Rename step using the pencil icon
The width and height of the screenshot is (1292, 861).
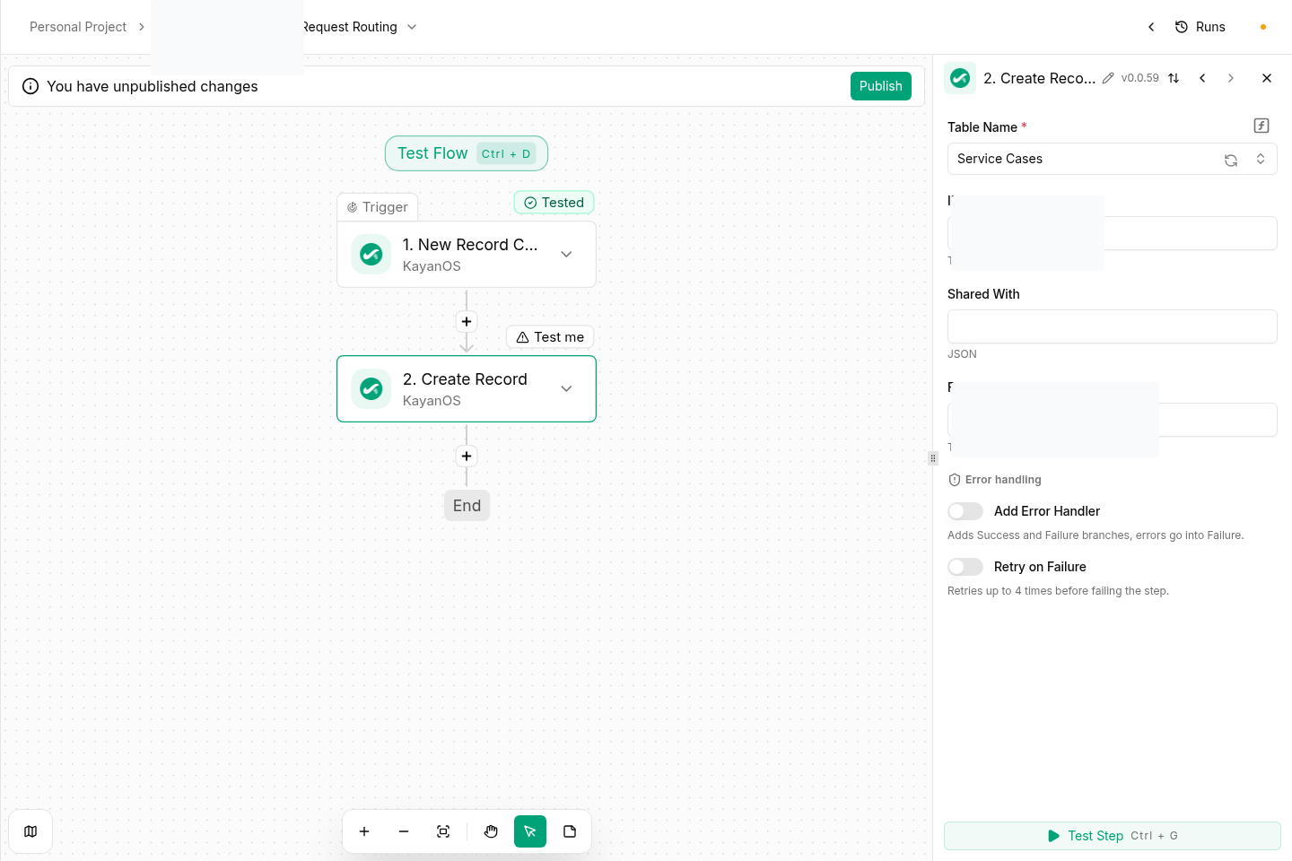[1108, 78]
